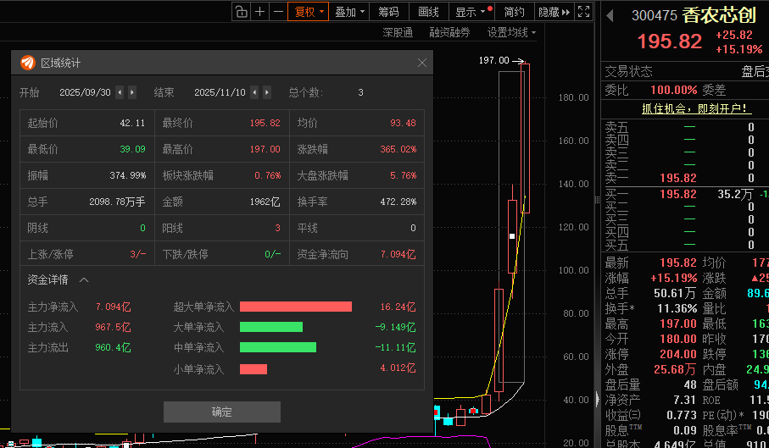The height and width of the screenshot is (448, 769).
Task: Step the start date 2025/09/30 backward
Action: point(120,92)
